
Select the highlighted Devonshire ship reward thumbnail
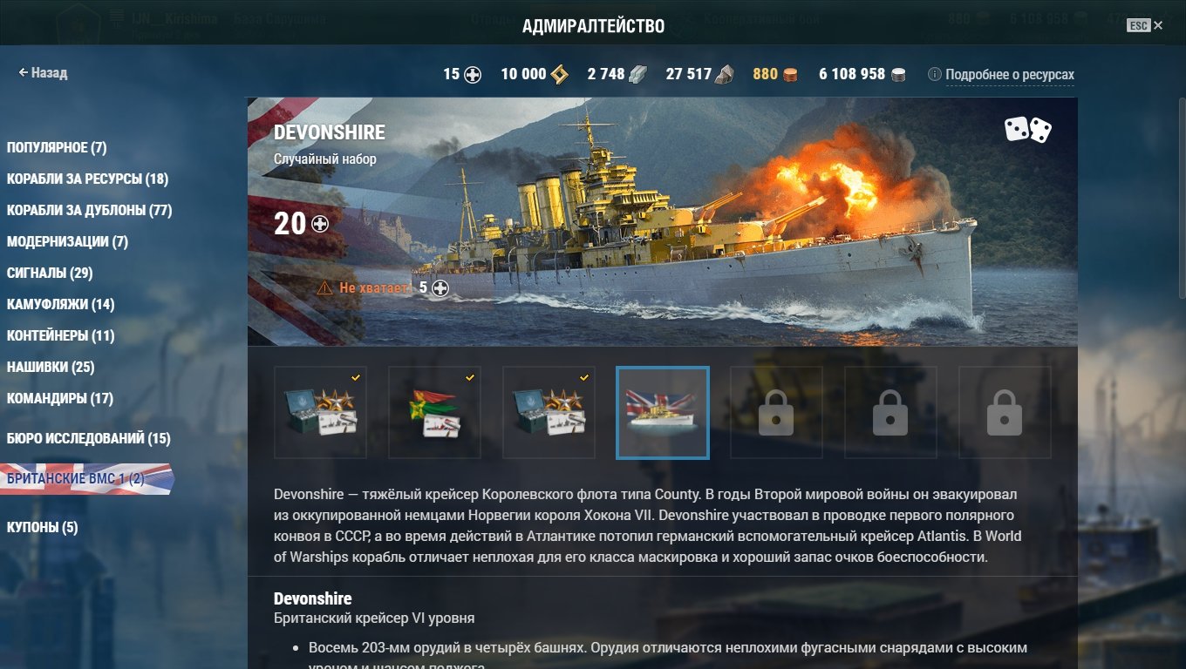click(x=663, y=413)
